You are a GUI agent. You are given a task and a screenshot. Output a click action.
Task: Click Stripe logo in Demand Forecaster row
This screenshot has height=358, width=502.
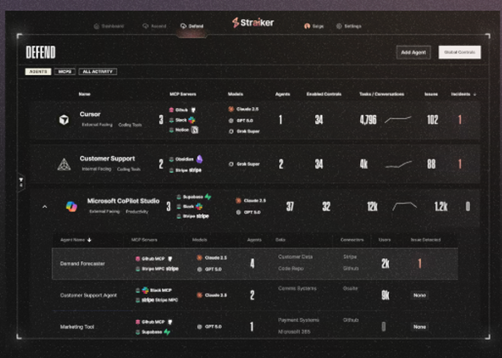172,269
